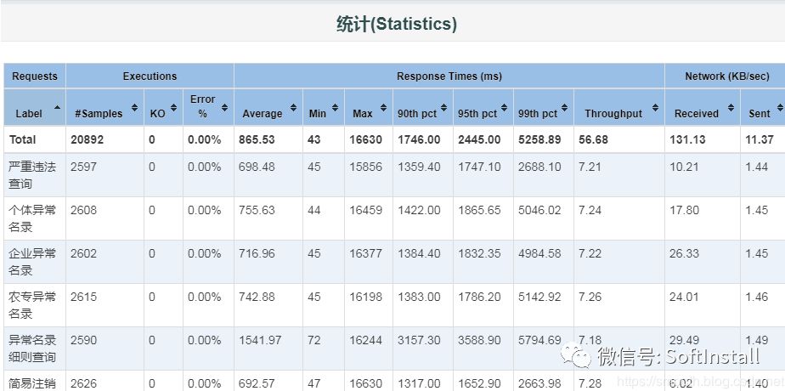
Task: Select 99th pct value 5046.02
Action: tap(539, 210)
